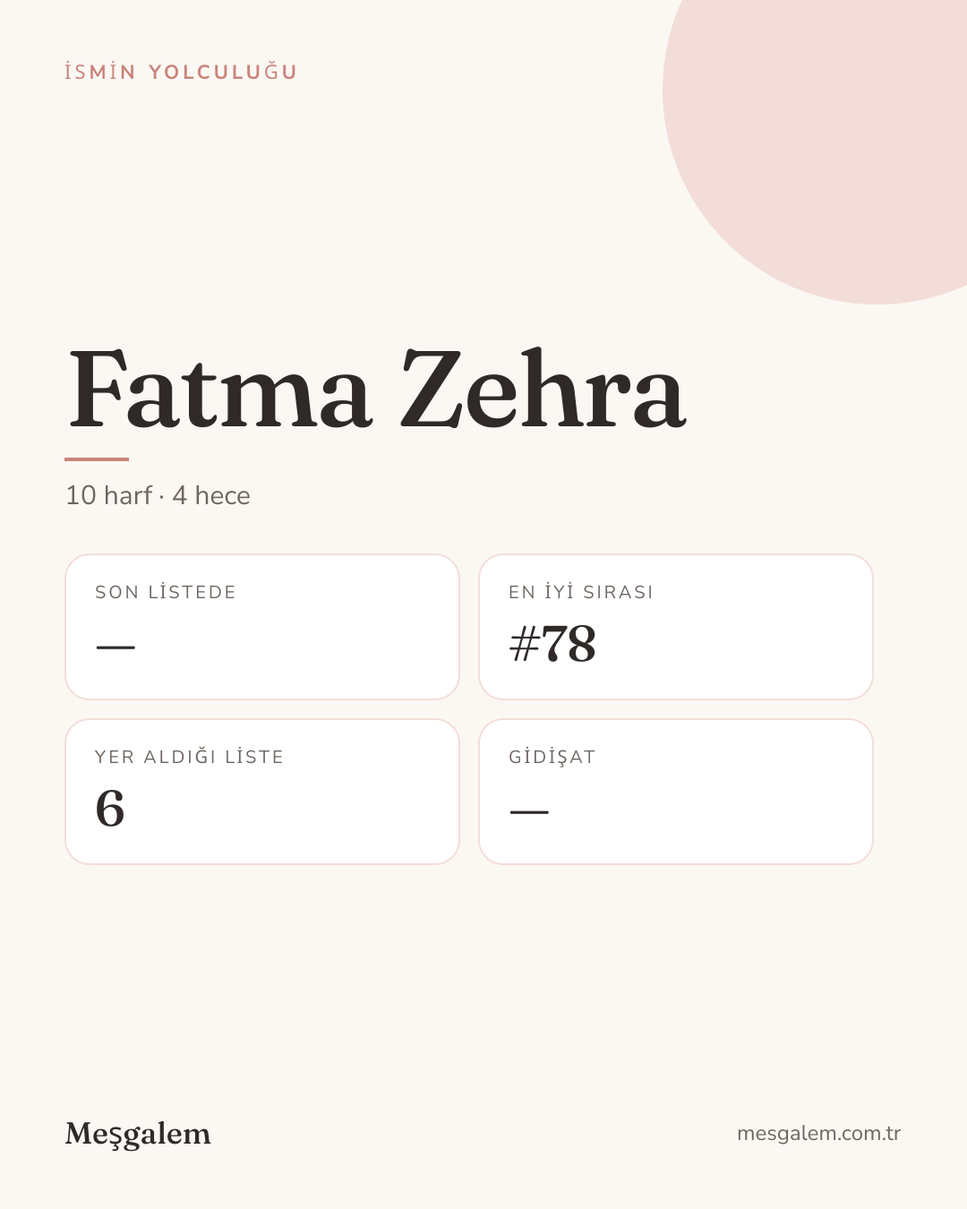967x1209 pixels.
Task: Click the YOLCULUĞU bold word in header
Action: 223,72
